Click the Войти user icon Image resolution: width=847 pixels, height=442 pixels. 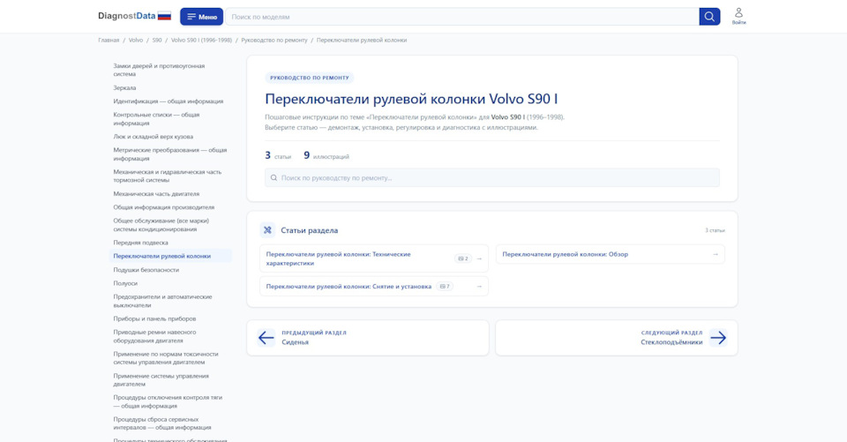738,16
